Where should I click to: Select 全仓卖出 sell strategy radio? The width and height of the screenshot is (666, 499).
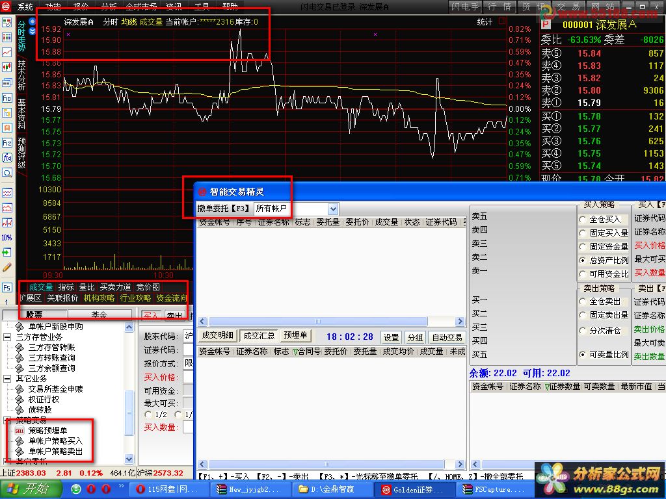coord(583,301)
